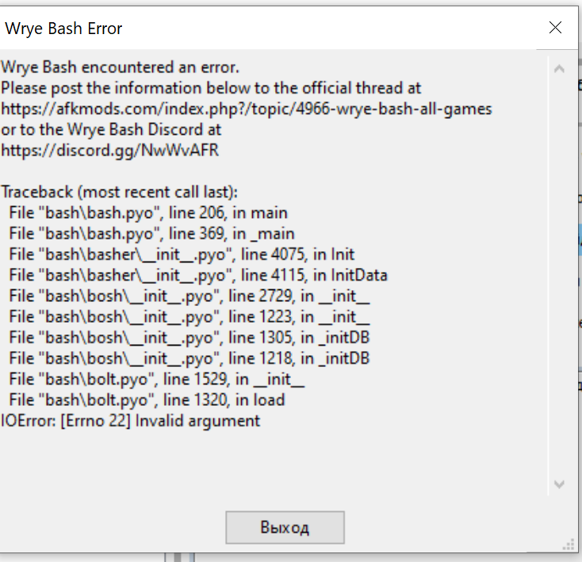
Task: Click the basher line 4075 Init entry
Action: (x=182, y=254)
